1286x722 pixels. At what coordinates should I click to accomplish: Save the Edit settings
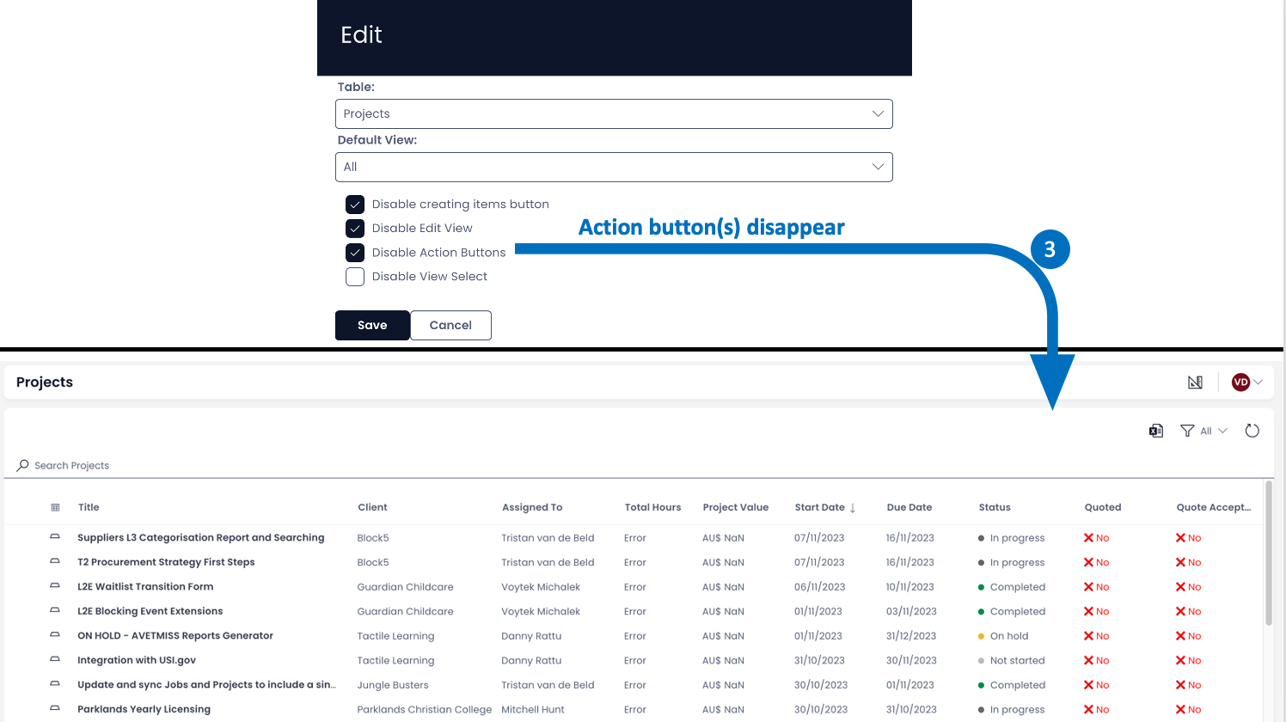372,326
